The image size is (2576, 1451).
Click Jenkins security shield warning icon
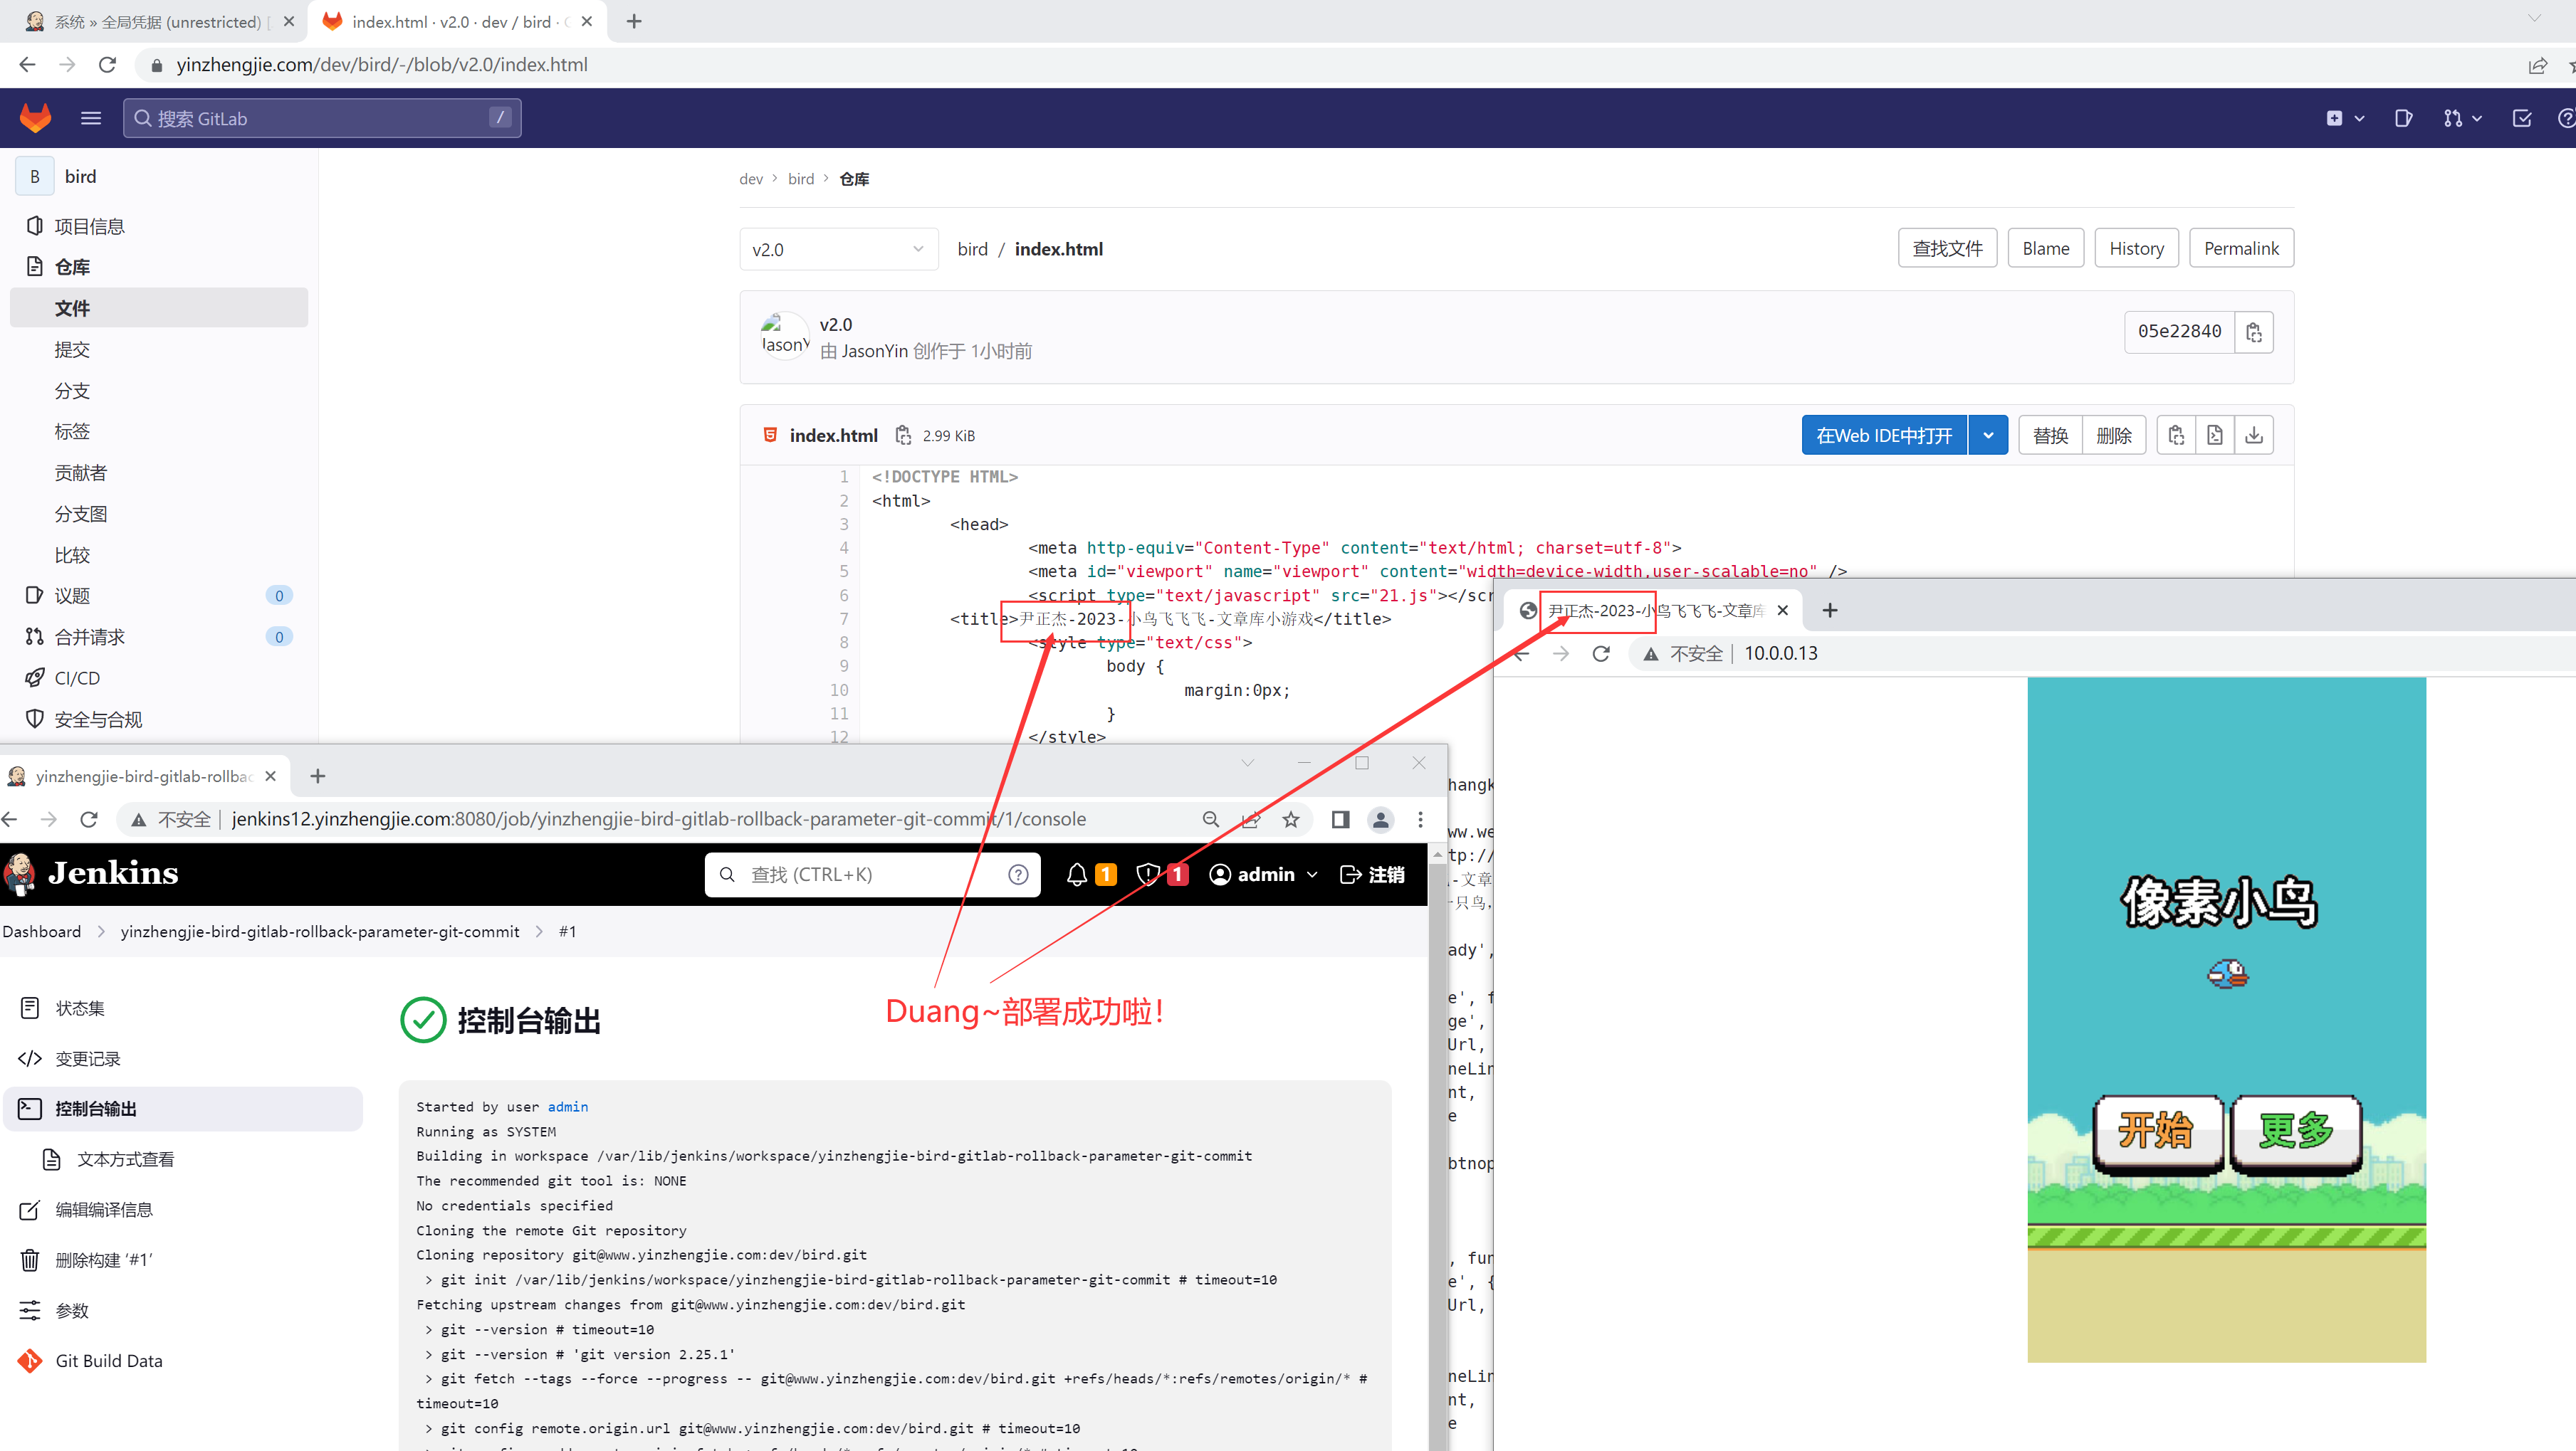coord(1148,875)
